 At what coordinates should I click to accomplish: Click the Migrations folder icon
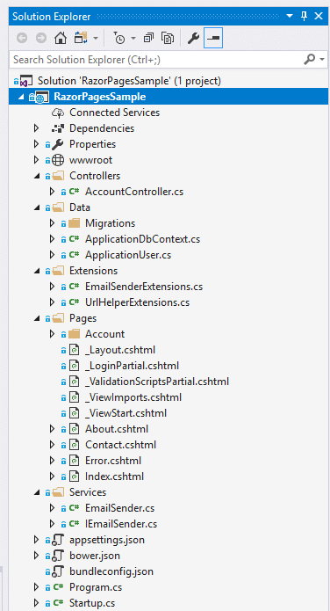(x=74, y=223)
